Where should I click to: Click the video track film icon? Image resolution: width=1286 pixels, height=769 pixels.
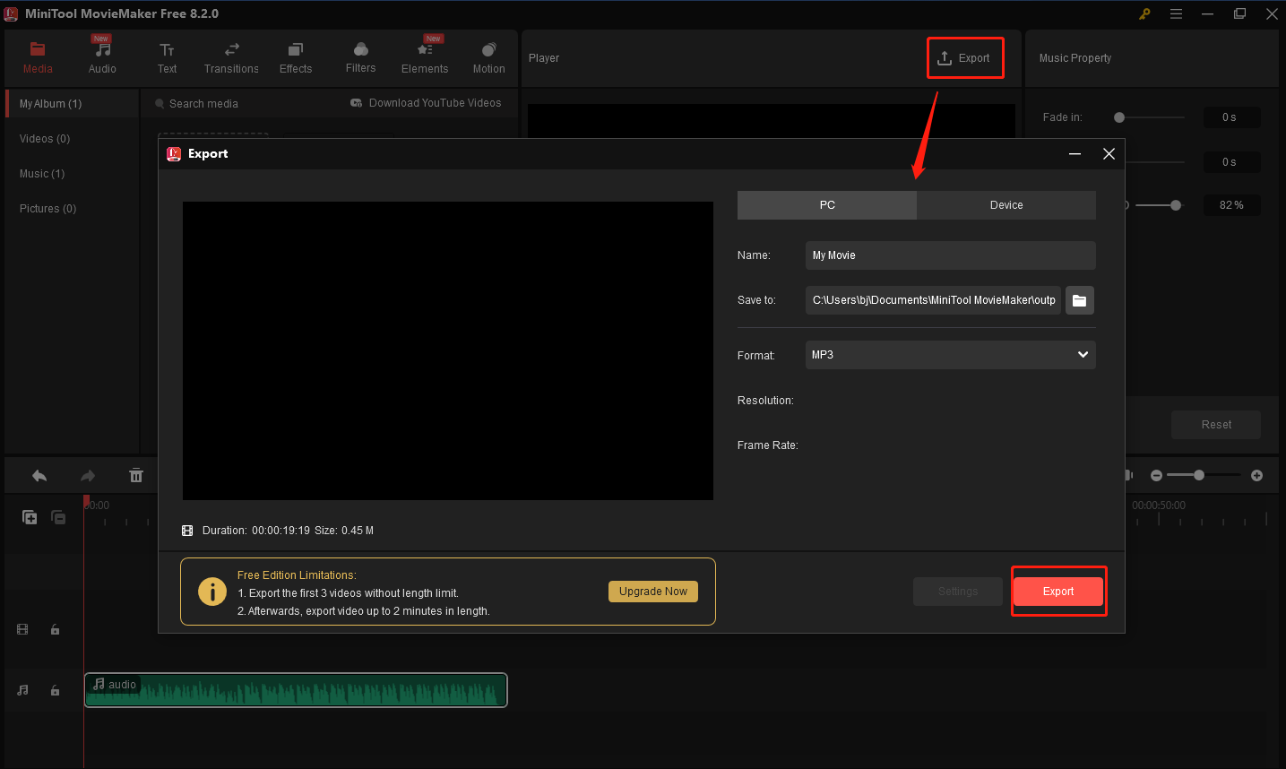[22, 630]
